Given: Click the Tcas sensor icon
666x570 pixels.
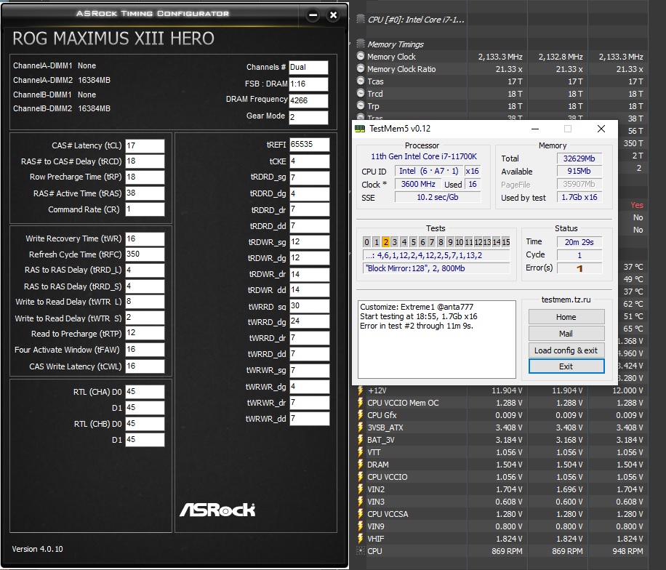Looking at the screenshot, I should (x=361, y=81).
